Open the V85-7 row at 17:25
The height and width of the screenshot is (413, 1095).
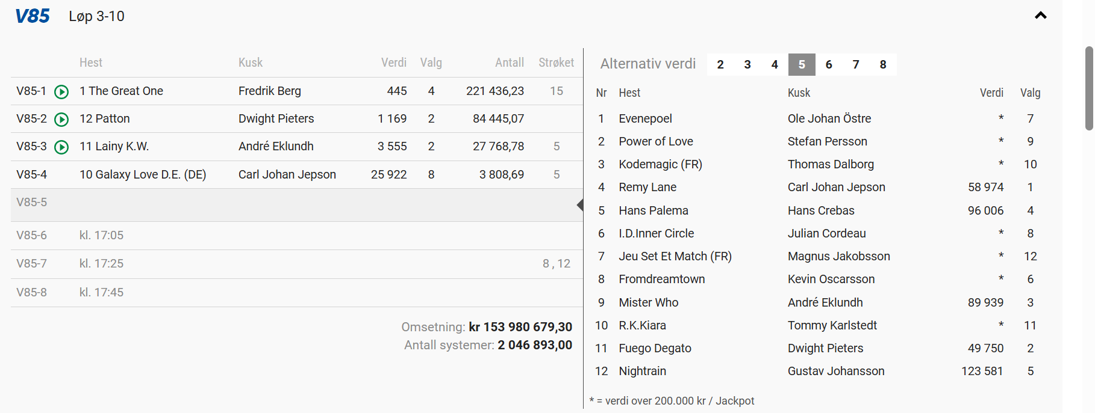[295, 264]
